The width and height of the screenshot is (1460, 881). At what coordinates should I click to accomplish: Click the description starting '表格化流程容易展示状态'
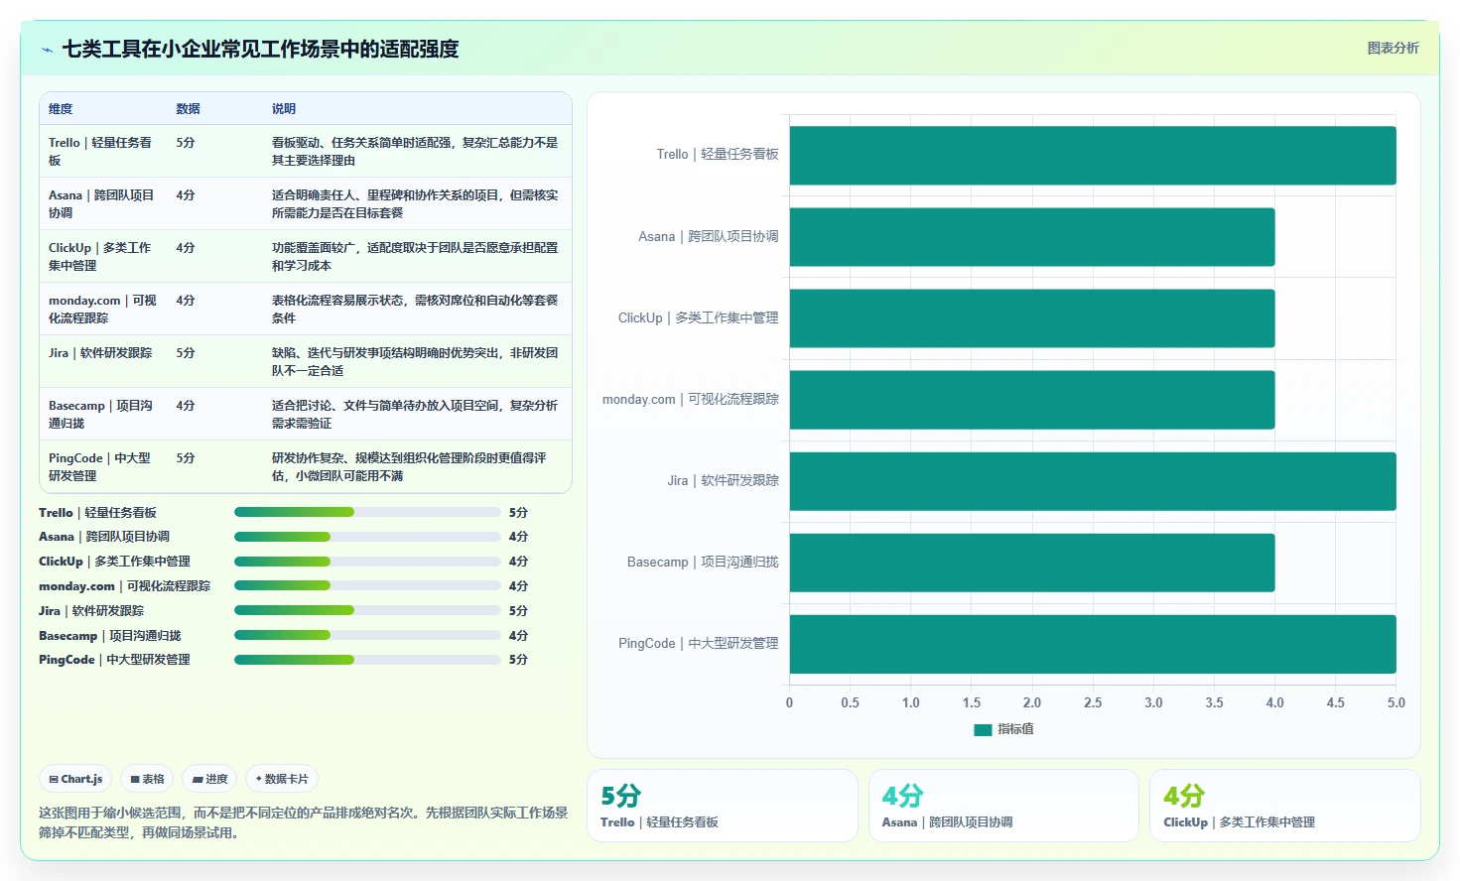click(x=415, y=310)
